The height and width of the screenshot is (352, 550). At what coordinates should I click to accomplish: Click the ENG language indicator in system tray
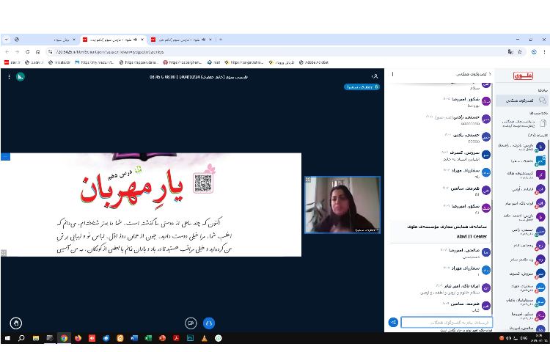coord(524,338)
